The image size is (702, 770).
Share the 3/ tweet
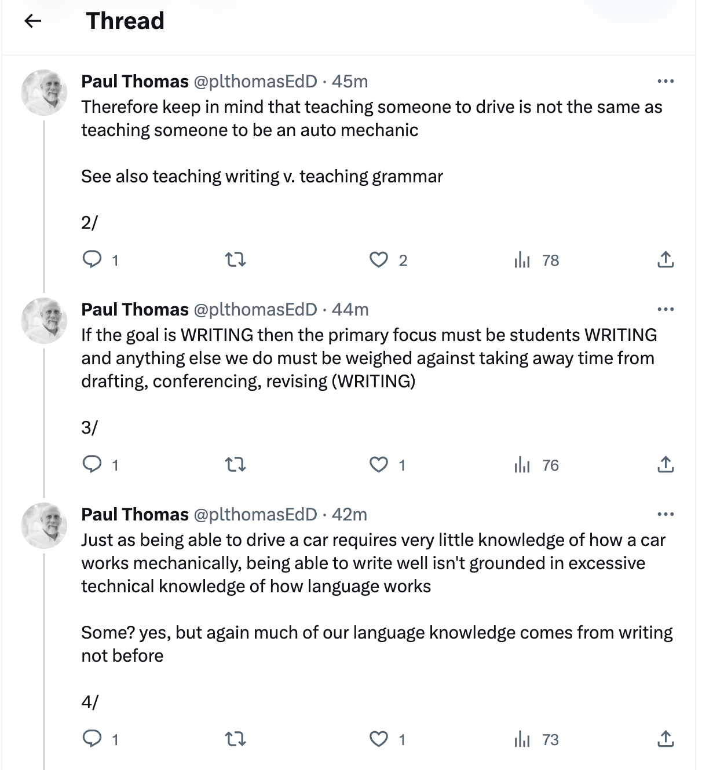[666, 465]
